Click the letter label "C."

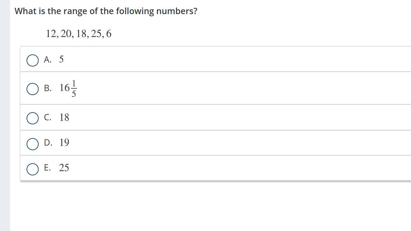point(48,117)
